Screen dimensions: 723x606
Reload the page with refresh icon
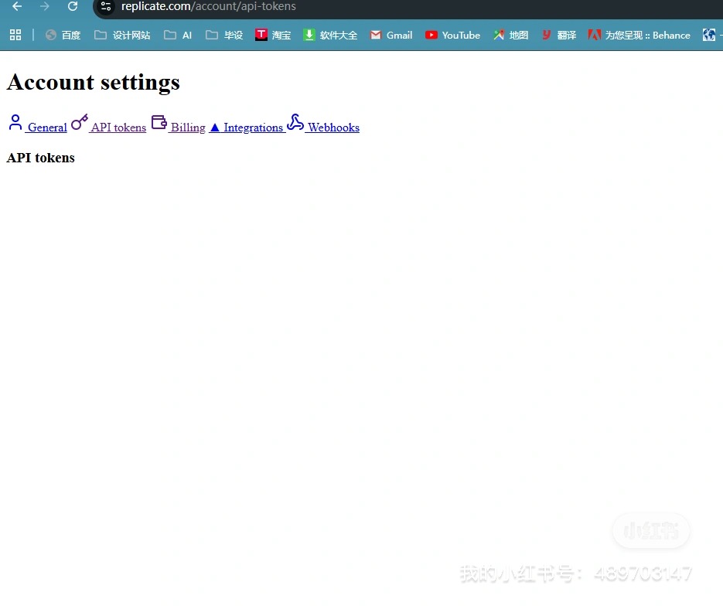point(73,6)
